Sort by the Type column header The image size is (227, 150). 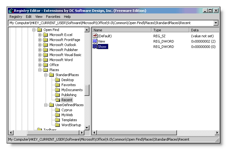tap(170, 30)
